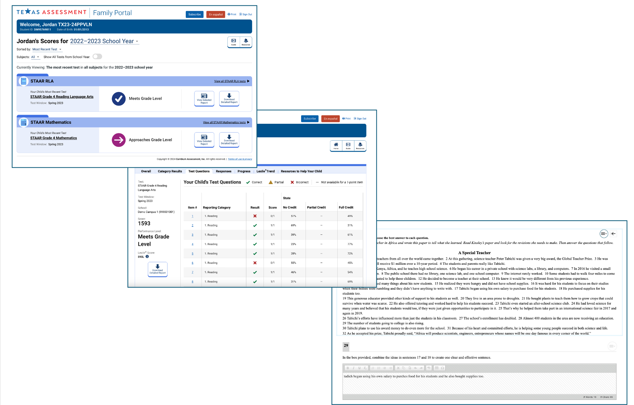Open question 29 context menu button
This screenshot has height=405, width=634.
[x=612, y=346]
